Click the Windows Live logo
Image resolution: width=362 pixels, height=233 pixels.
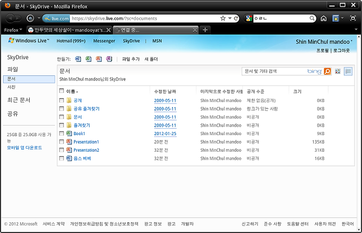click(x=29, y=41)
